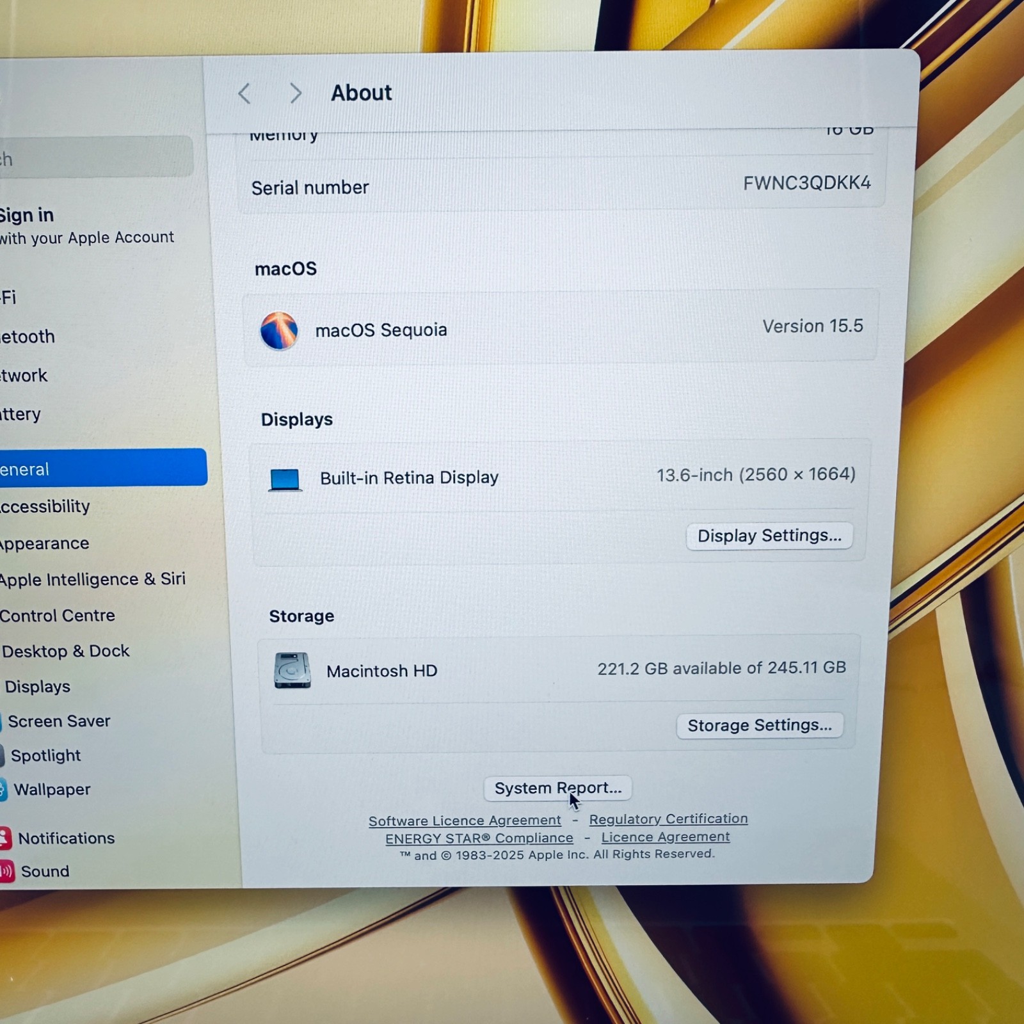Open Control Centre settings
Screen dimensions: 1024x1024
click(x=58, y=616)
